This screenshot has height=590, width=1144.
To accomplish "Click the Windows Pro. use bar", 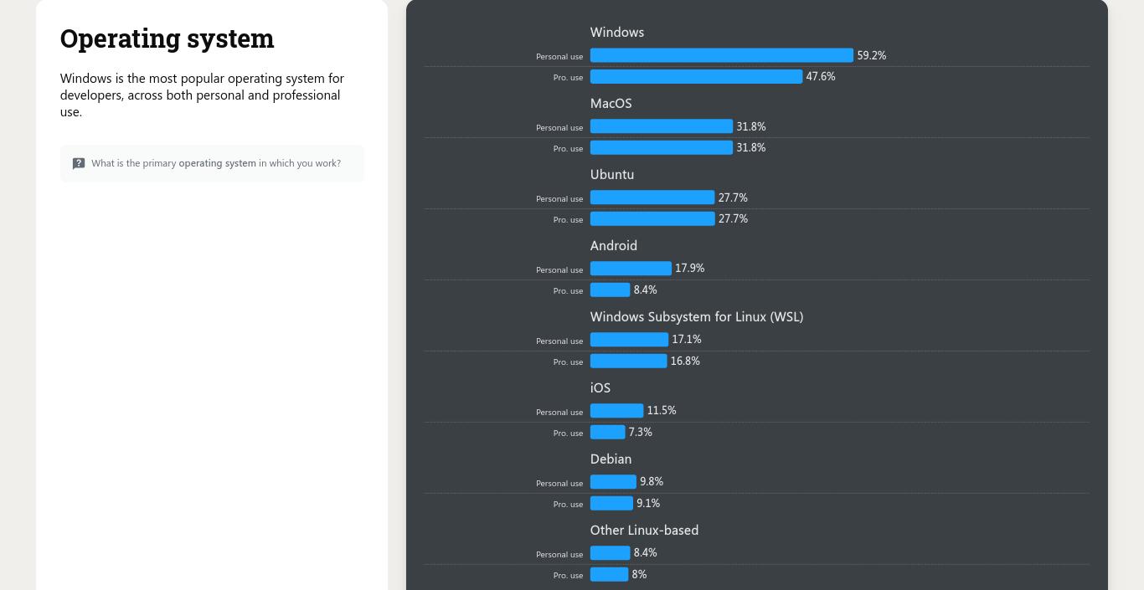I will [695, 76].
